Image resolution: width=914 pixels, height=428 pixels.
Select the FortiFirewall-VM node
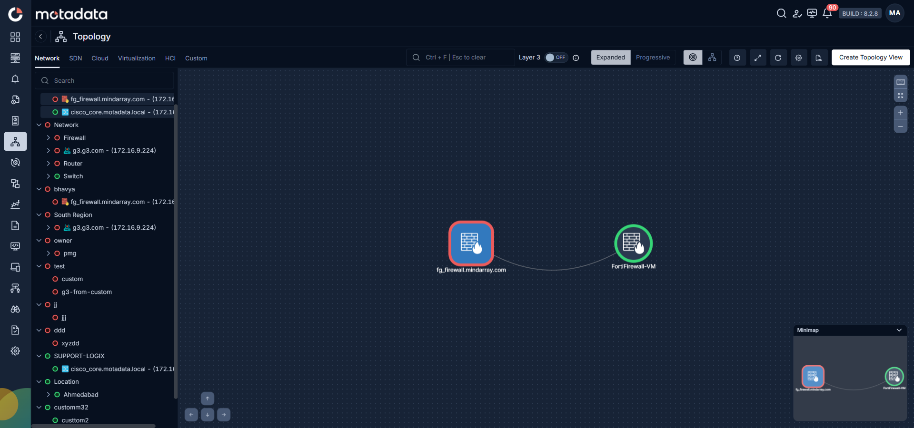tap(633, 243)
